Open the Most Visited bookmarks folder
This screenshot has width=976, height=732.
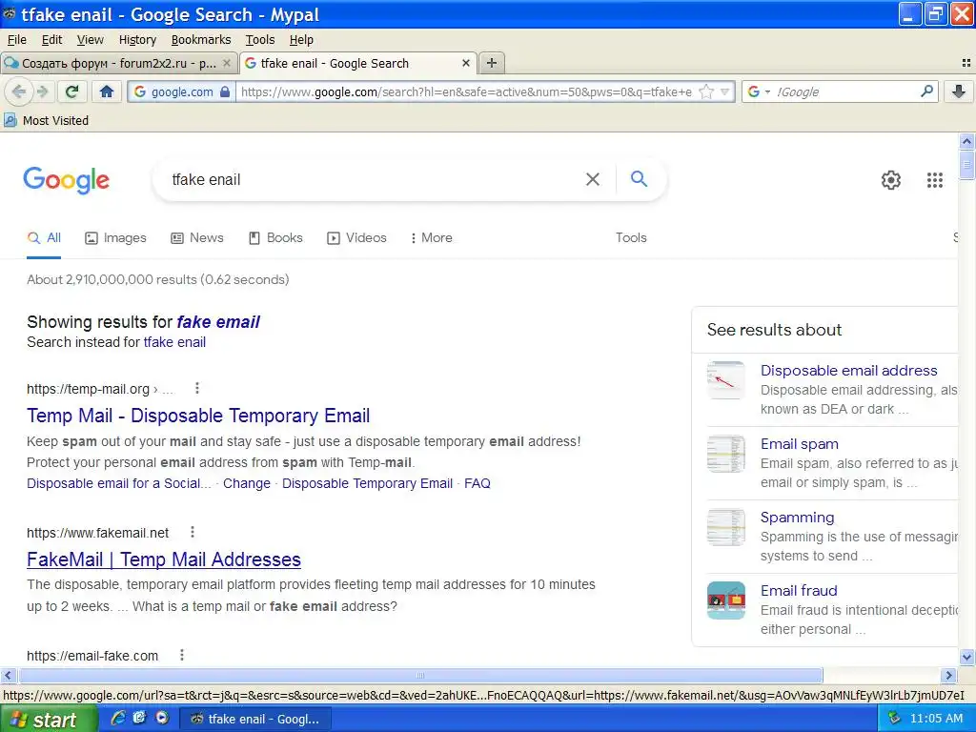pyautogui.click(x=46, y=121)
